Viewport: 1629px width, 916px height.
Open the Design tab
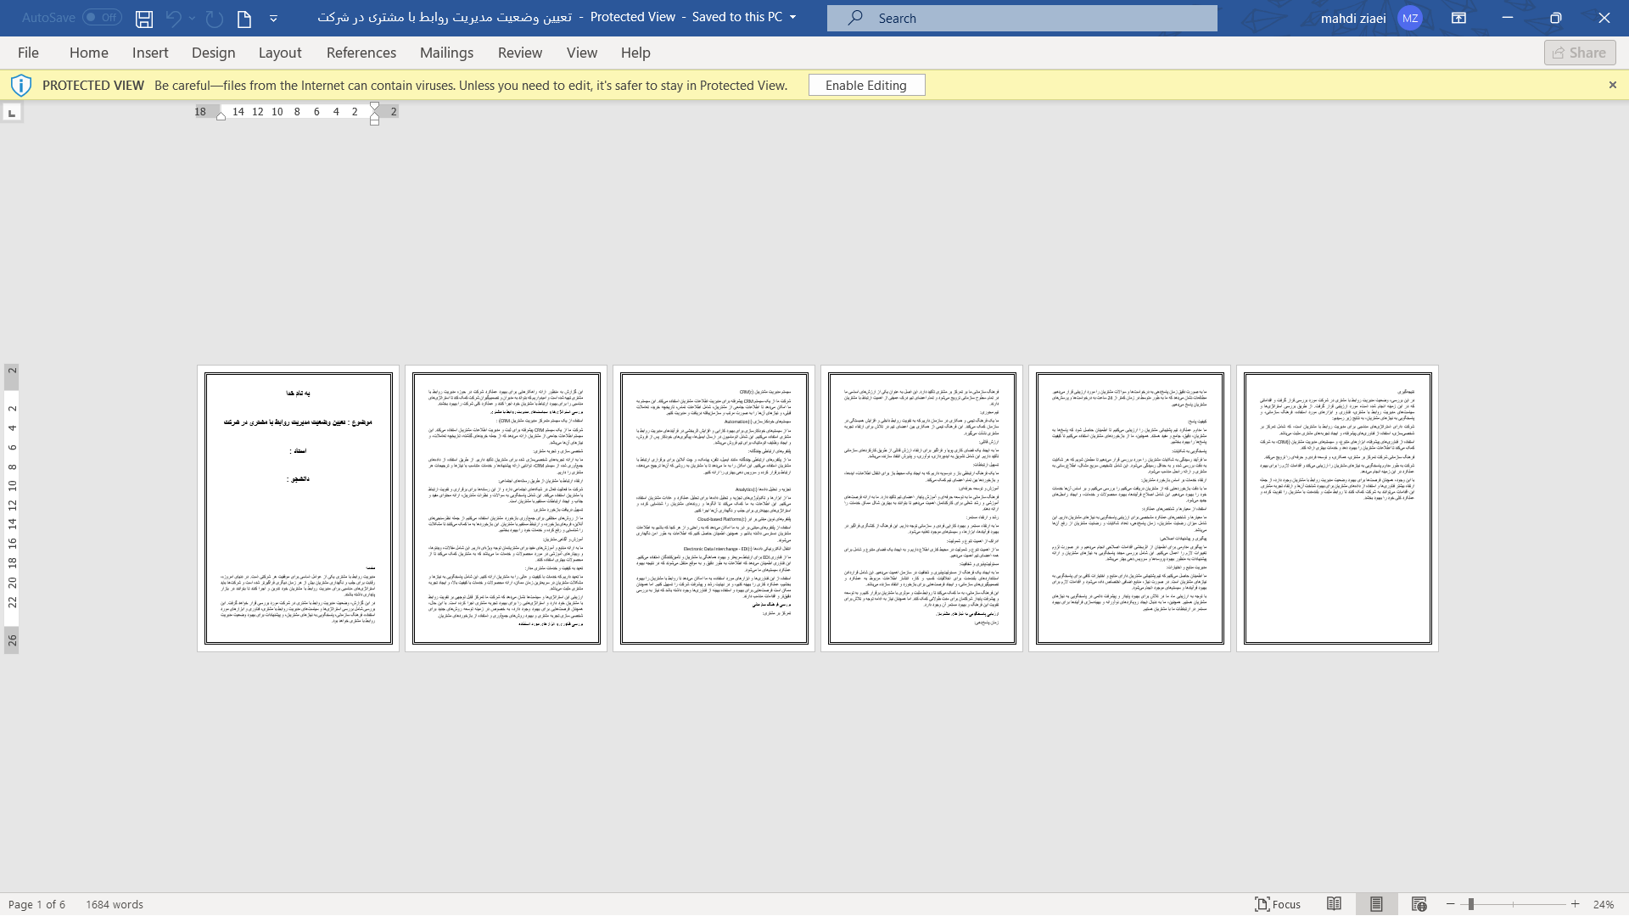(x=214, y=53)
